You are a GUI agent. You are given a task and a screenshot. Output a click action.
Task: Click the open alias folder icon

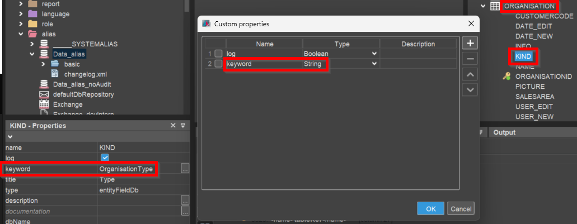click(x=33, y=34)
